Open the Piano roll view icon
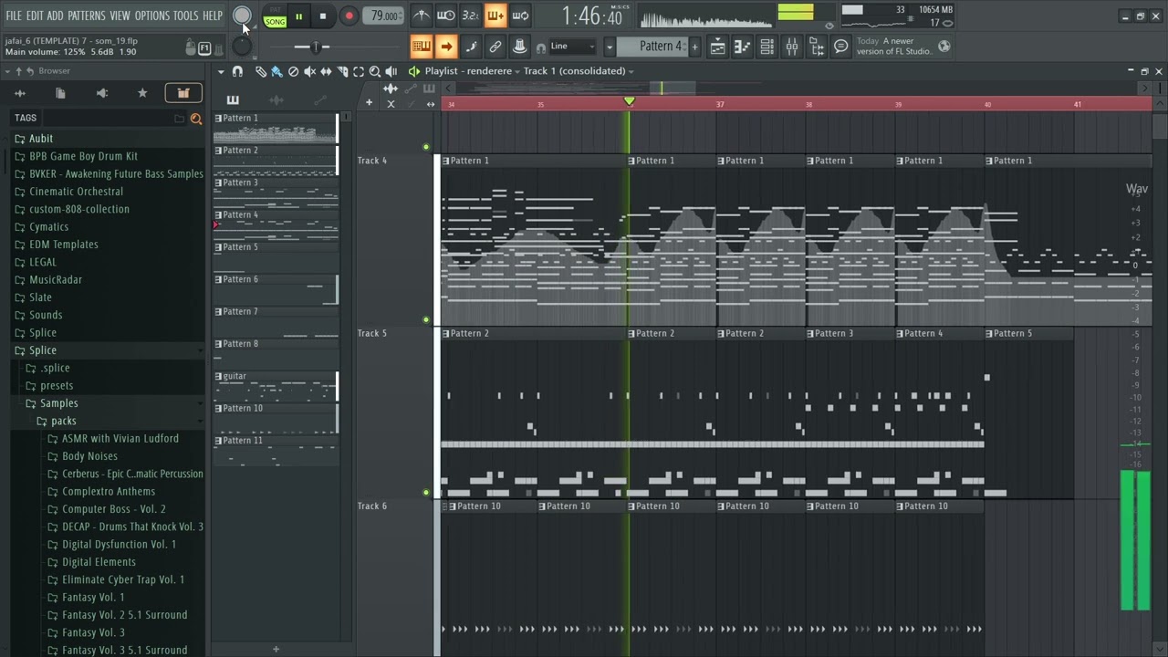 743,47
